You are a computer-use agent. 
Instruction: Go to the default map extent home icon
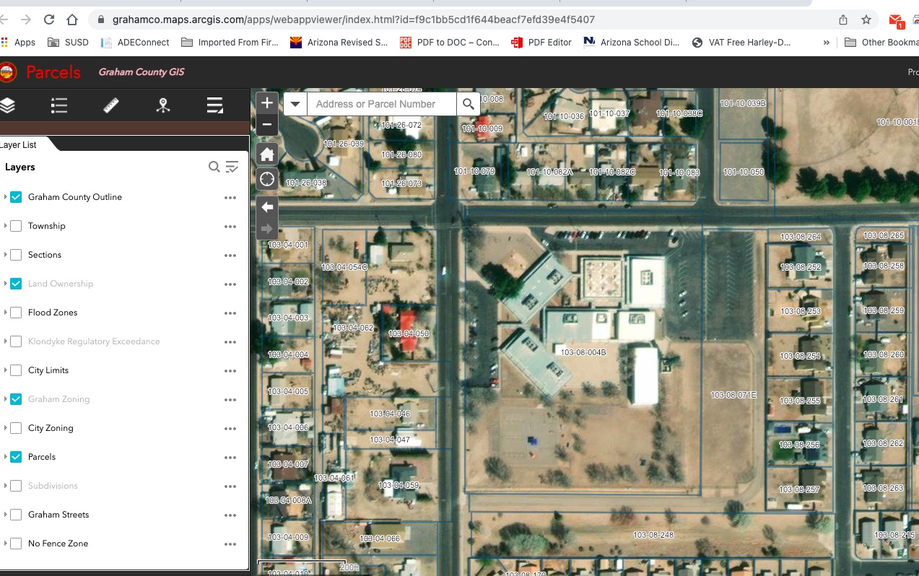[x=267, y=154]
